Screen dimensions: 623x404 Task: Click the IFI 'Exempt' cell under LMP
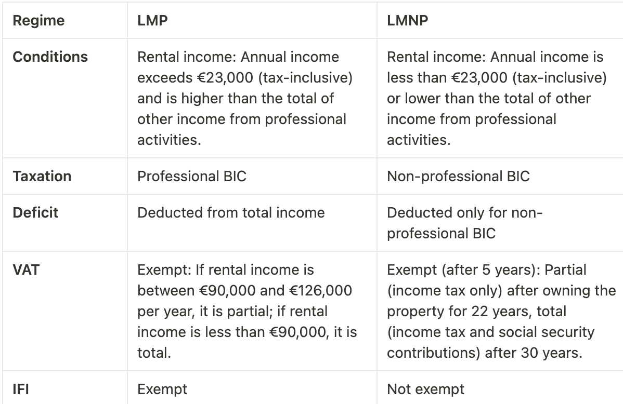tap(252, 388)
